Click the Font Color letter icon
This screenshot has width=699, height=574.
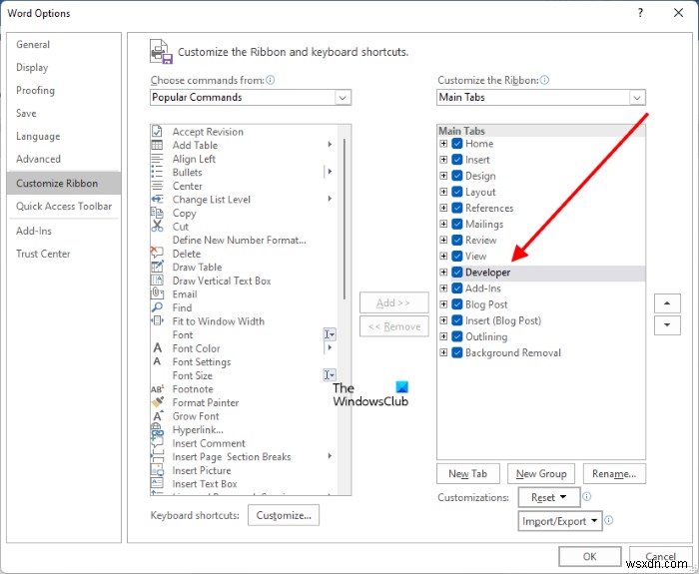tap(157, 348)
